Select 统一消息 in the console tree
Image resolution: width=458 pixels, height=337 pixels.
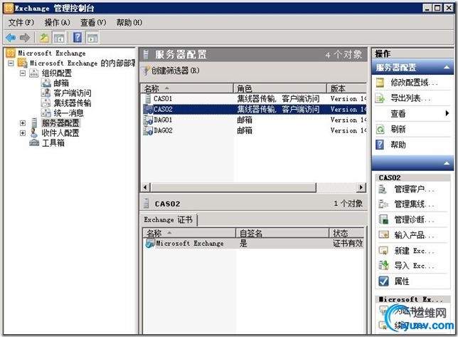(x=69, y=113)
